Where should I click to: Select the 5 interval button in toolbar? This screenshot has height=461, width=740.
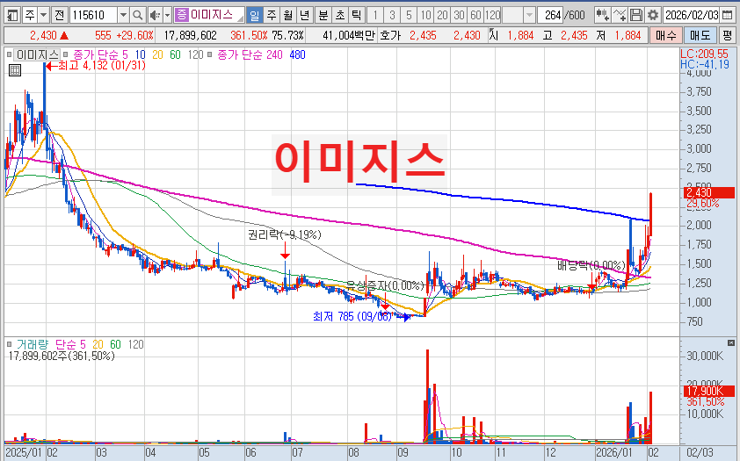[x=409, y=16]
